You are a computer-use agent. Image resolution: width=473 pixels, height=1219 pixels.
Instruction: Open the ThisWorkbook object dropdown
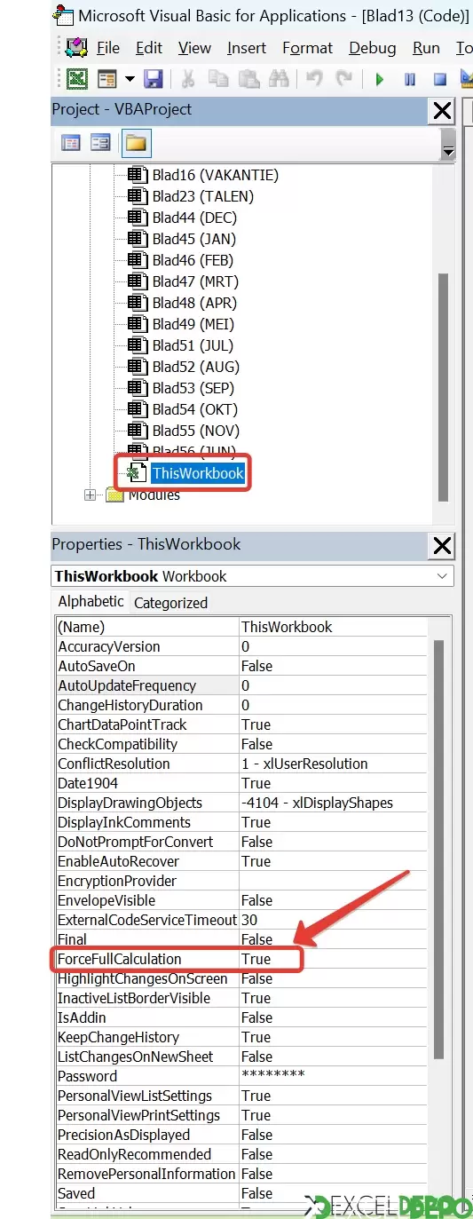click(443, 576)
